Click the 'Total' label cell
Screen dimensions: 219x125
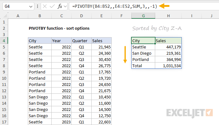coord(143,66)
